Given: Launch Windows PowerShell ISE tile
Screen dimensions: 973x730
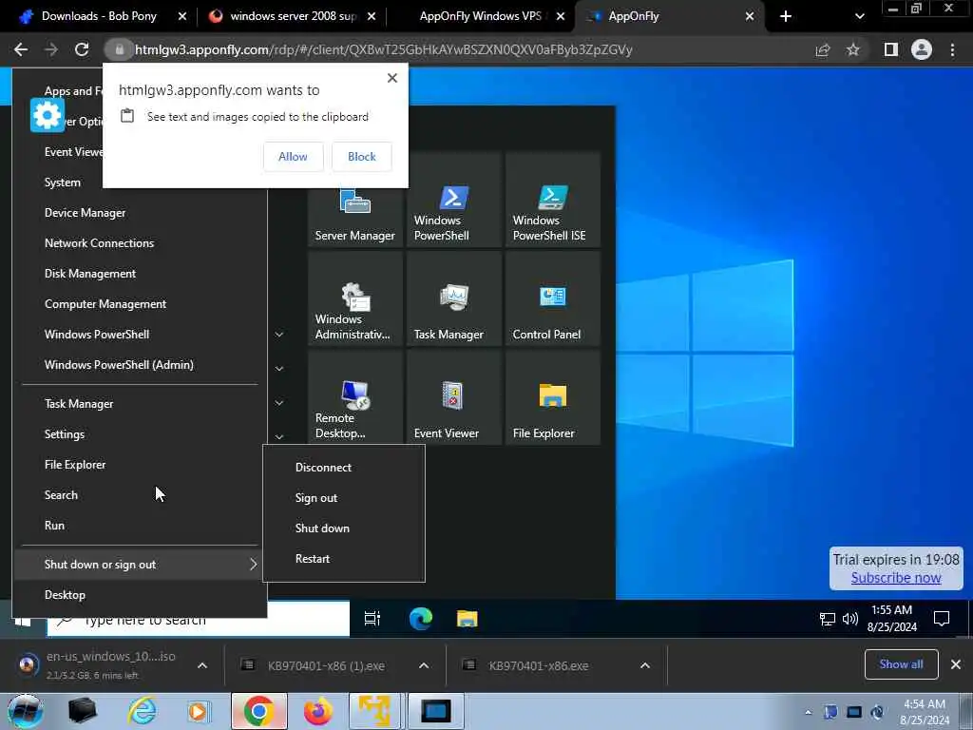Looking at the screenshot, I should (x=552, y=202).
